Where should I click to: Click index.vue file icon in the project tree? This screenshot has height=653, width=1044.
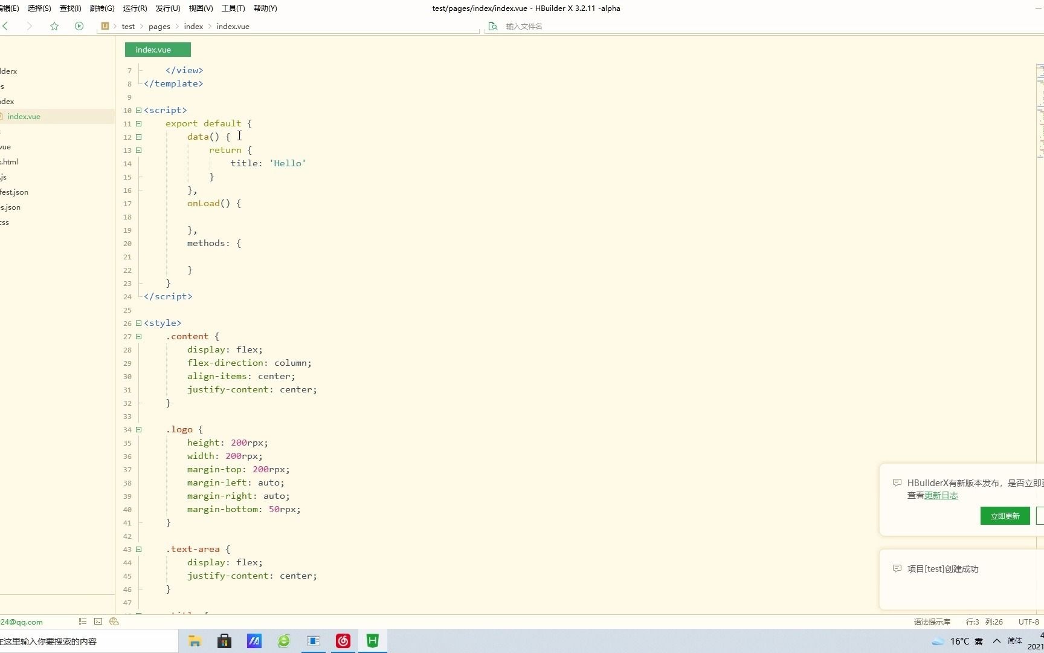point(2,116)
